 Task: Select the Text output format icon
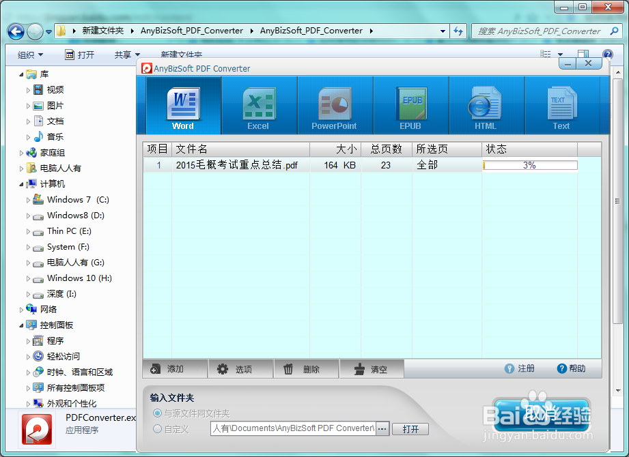pyautogui.click(x=561, y=103)
